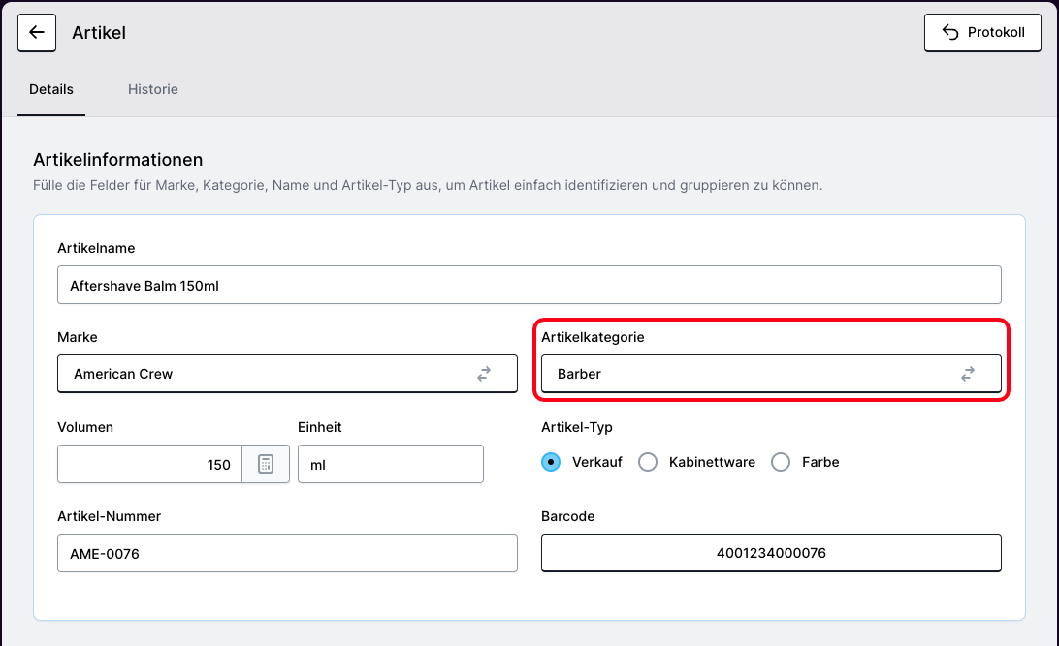Select the Verkauf radio button

pos(551,462)
